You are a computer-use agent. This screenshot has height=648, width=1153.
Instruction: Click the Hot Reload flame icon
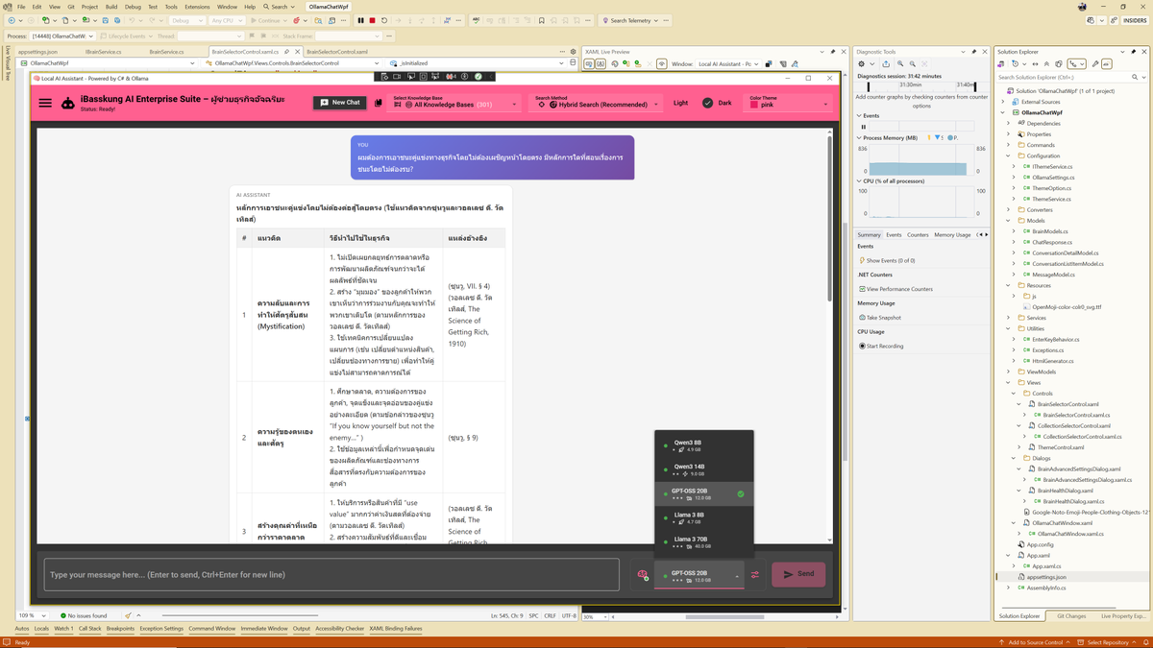pyautogui.click(x=296, y=20)
